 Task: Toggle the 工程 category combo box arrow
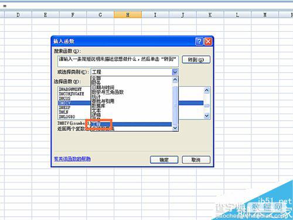[175, 72]
